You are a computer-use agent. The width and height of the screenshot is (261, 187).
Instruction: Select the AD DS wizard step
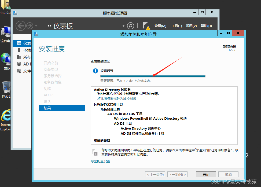pos(49,95)
